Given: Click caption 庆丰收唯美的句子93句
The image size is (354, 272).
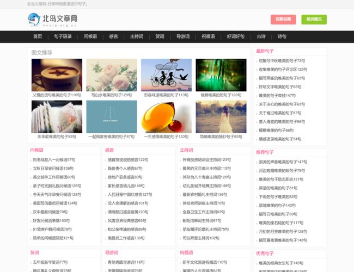Looking at the screenshot, I should pos(57,137).
